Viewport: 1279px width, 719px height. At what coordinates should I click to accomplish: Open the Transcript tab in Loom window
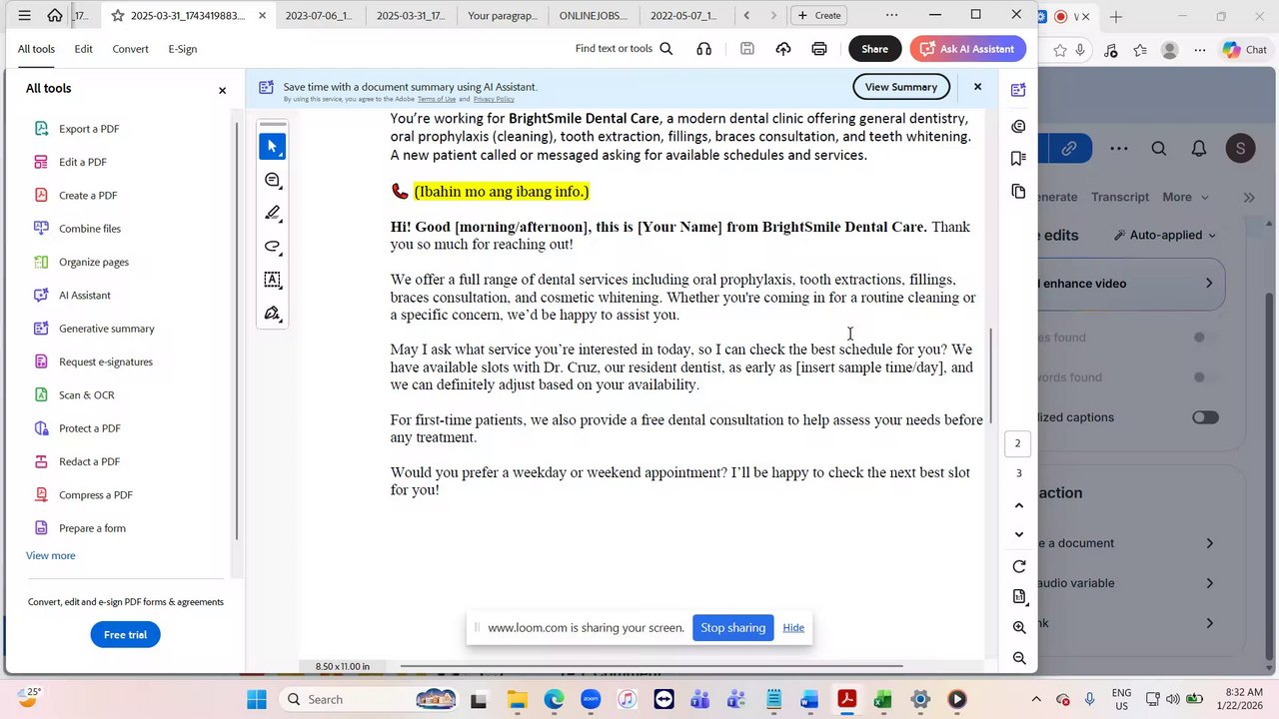[x=1120, y=197]
